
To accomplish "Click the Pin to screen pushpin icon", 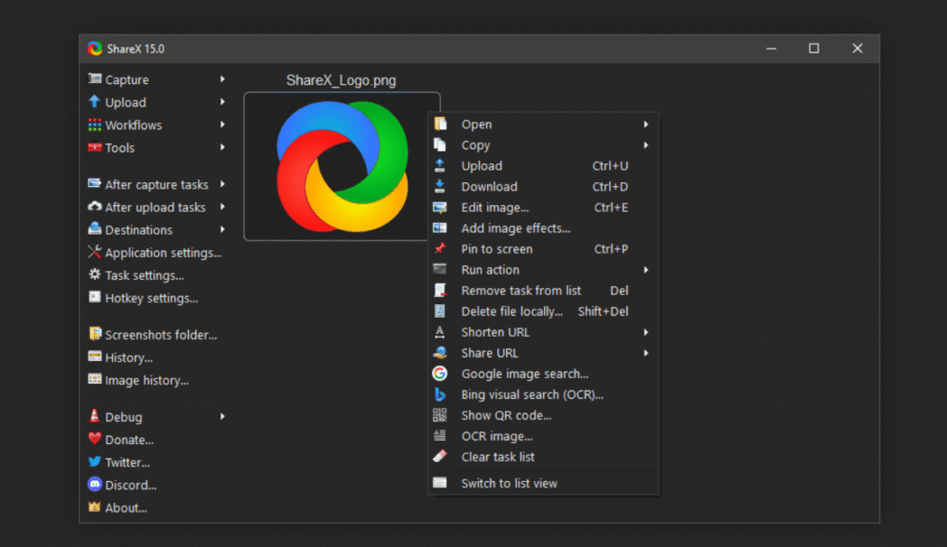I will (440, 249).
